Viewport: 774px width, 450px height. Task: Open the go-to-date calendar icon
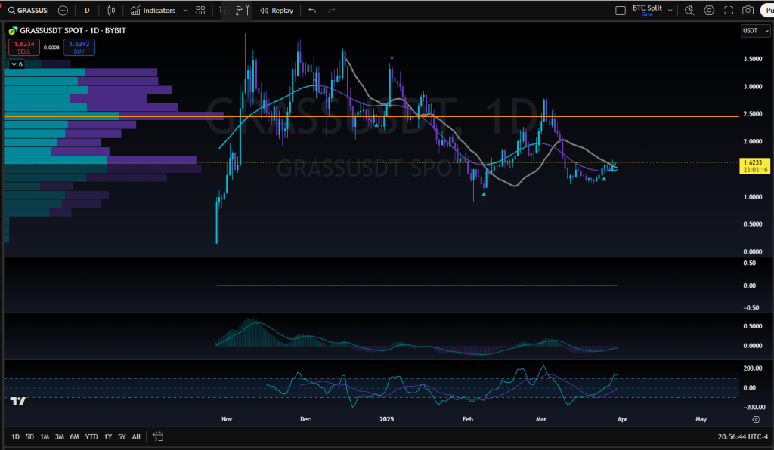click(x=158, y=436)
